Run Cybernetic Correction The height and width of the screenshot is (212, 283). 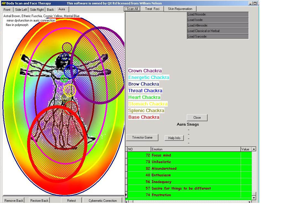[103, 200]
